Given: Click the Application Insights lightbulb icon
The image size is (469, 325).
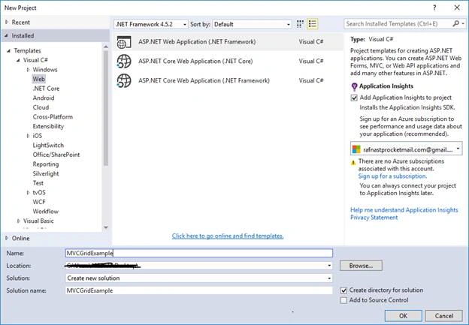Looking at the screenshot, I should [x=354, y=86].
